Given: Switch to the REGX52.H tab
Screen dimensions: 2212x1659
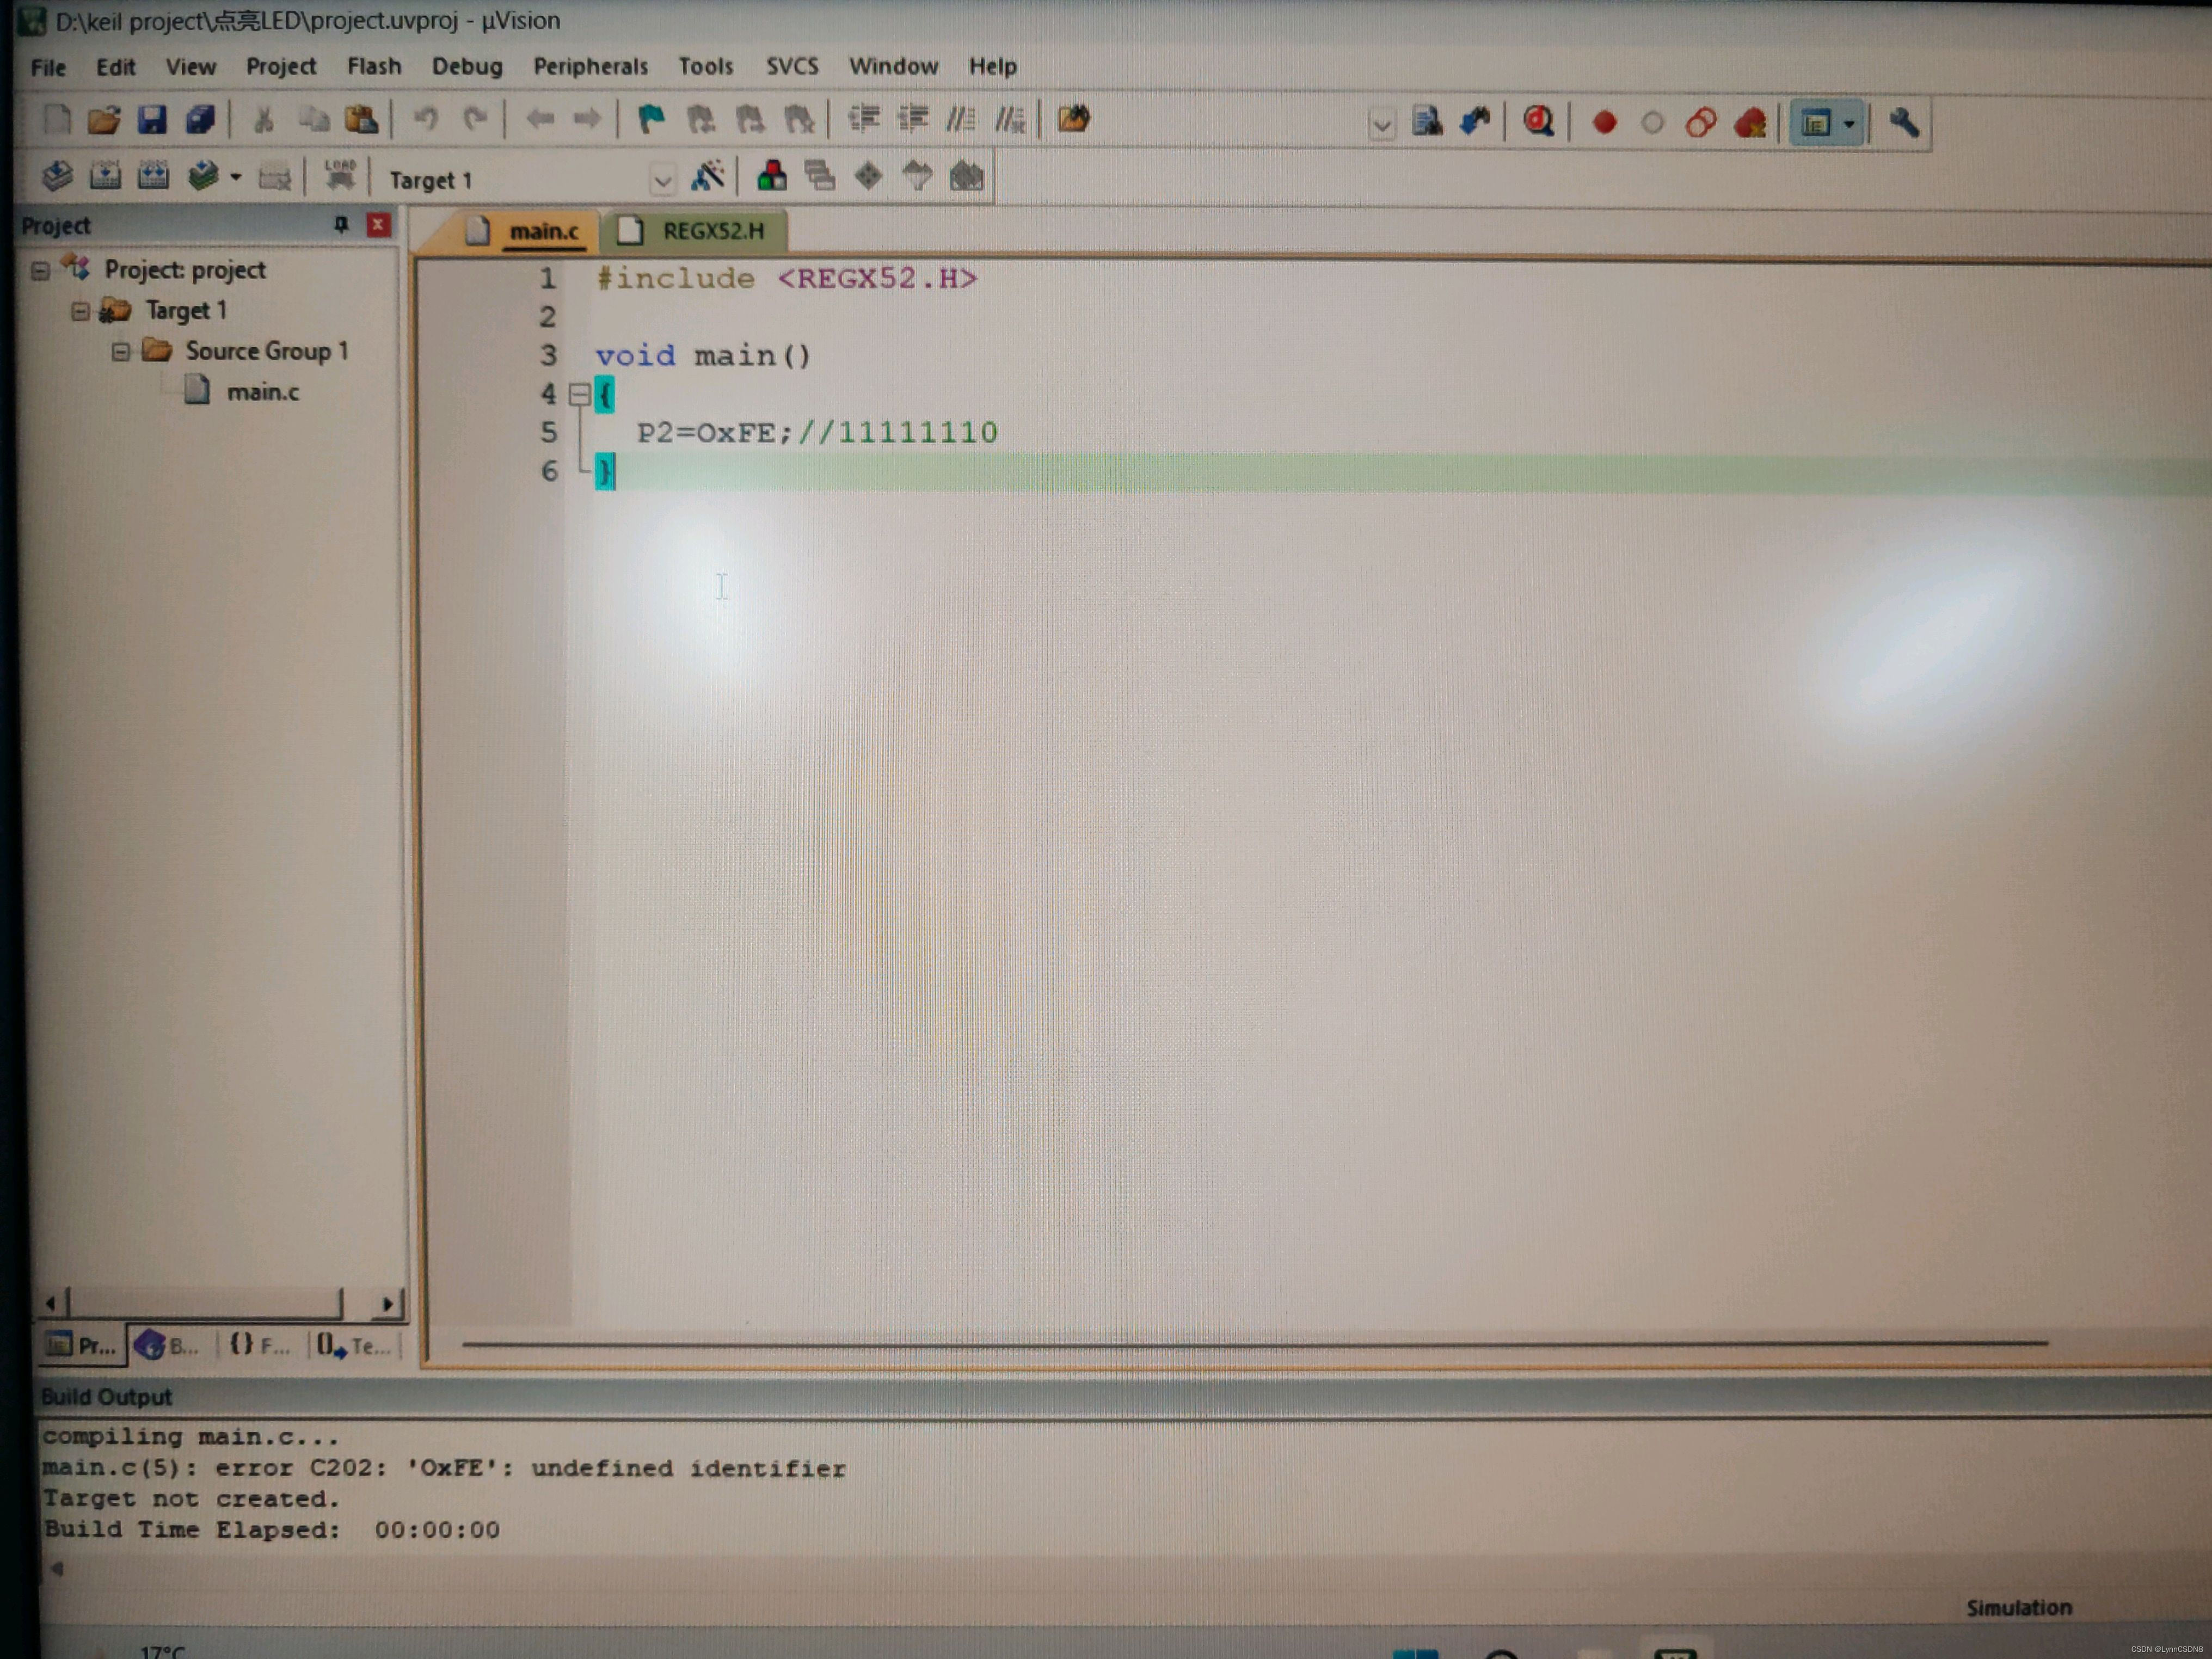Looking at the screenshot, I should point(712,231).
